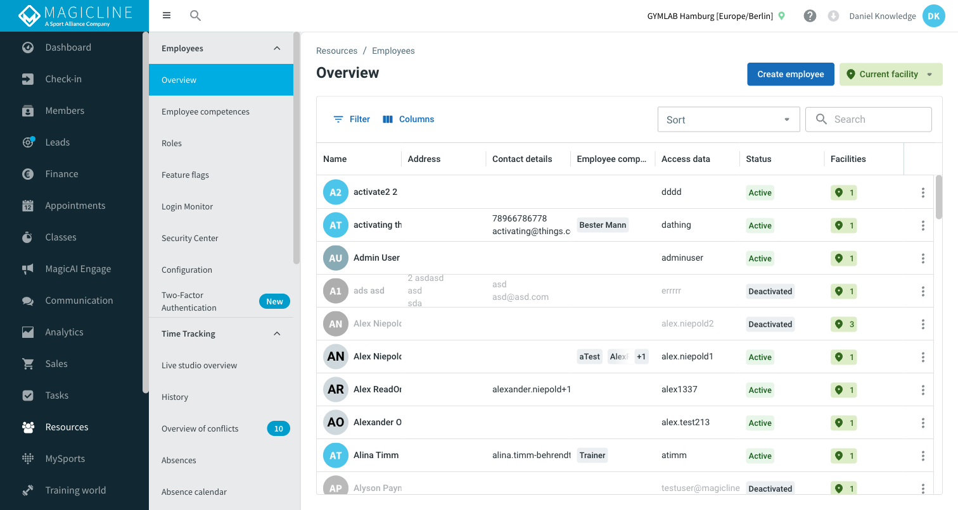This screenshot has width=958, height=510.
Task: Open Configuration in the Employees menu
Action: coord(221,270)
